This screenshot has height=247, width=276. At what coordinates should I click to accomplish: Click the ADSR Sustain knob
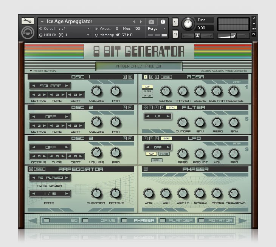tap(217, 91)
